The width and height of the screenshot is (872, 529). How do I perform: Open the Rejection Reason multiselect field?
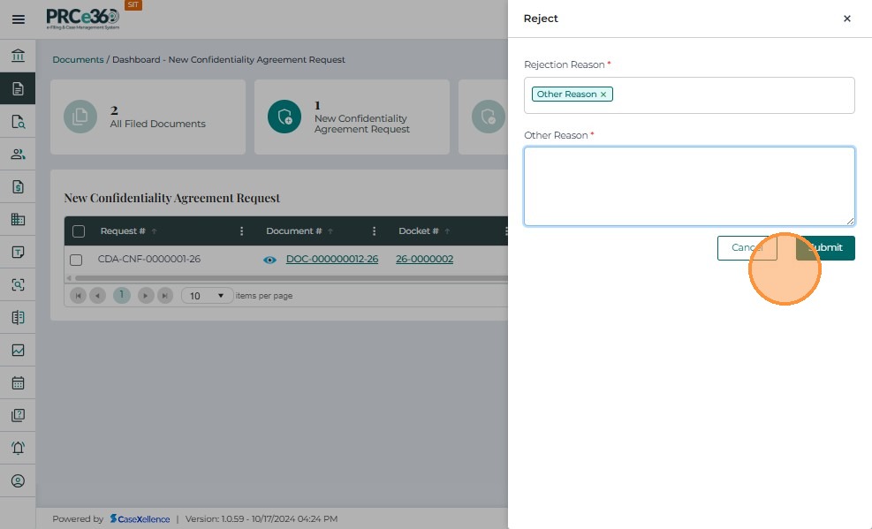(689, 95)
